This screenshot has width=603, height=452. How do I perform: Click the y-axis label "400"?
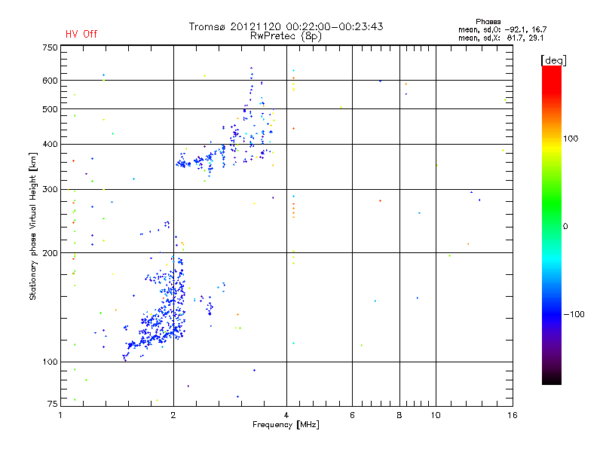click(50, 144)
